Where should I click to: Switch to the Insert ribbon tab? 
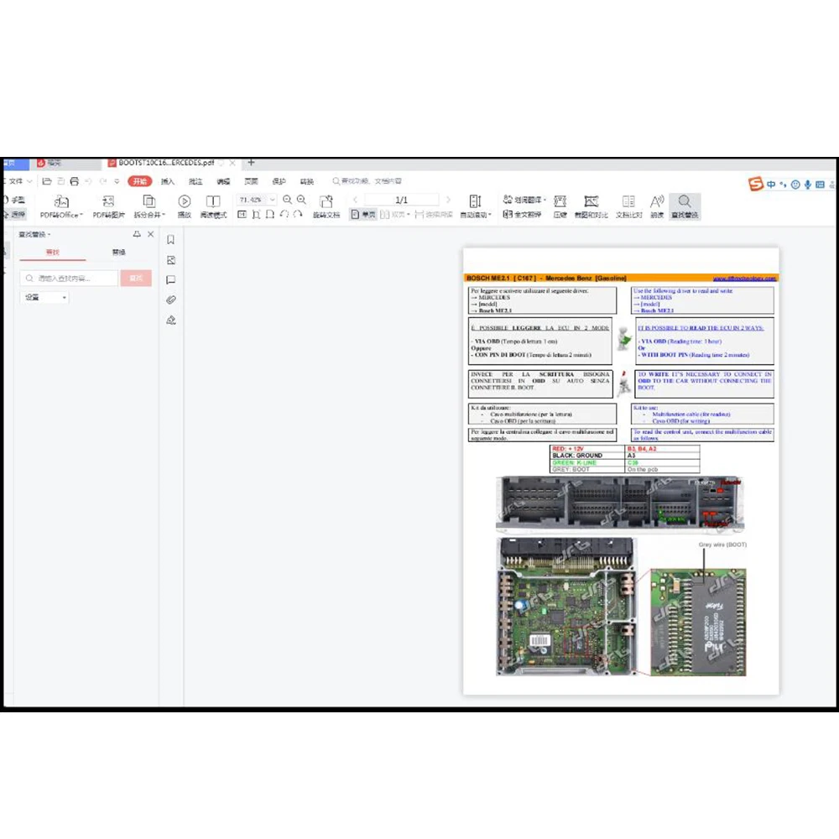(x=168, y=181)
